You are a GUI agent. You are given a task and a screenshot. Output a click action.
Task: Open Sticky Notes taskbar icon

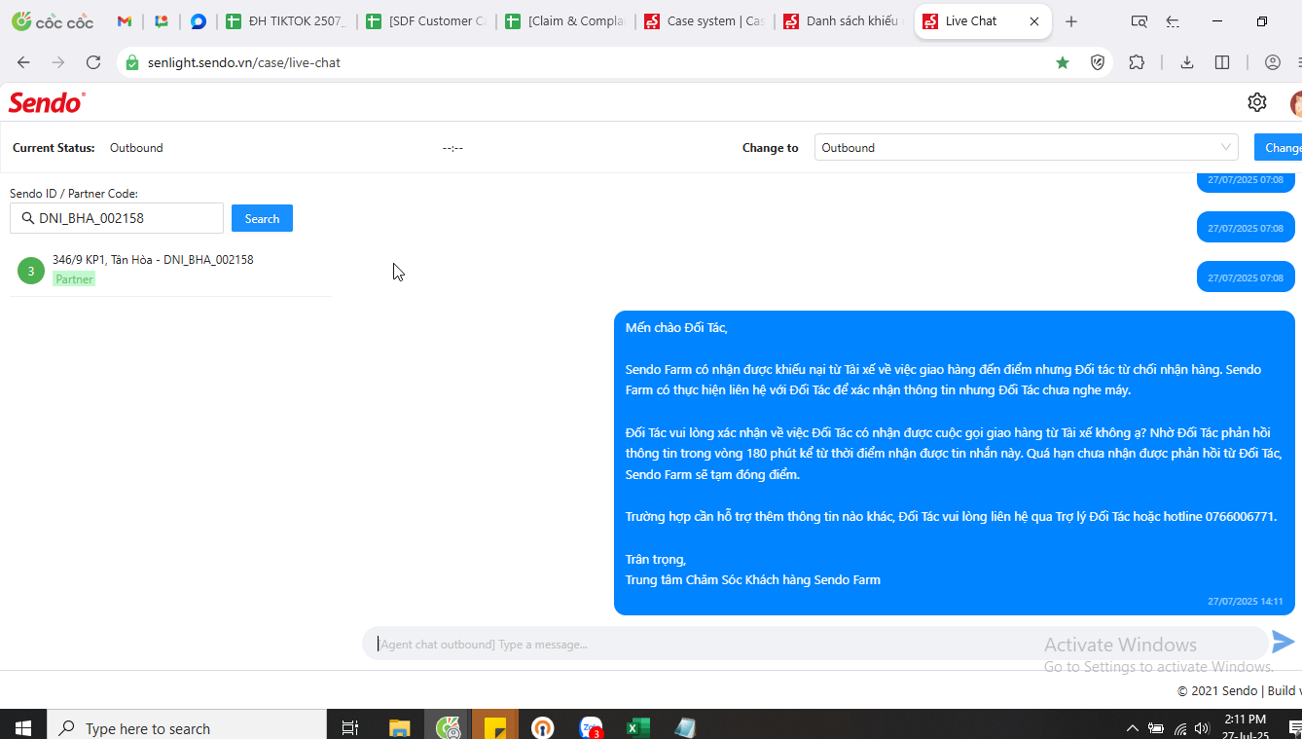click(x=495, y=727)
